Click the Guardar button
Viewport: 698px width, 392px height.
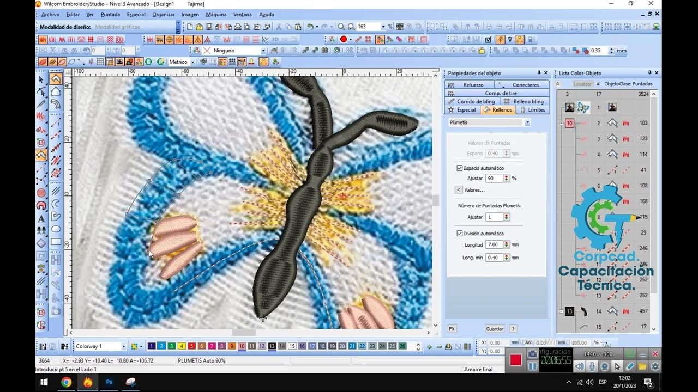click(x=495, y=329)
